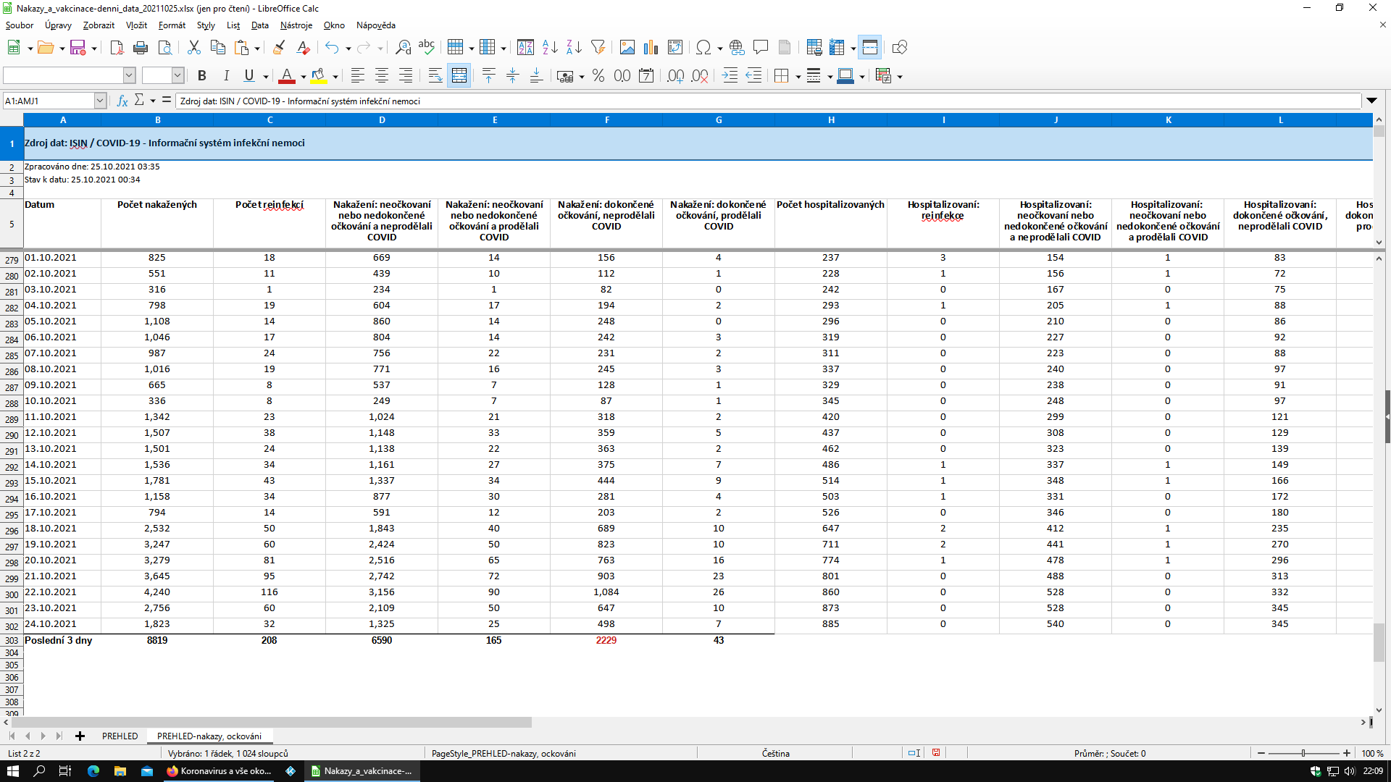Expand the formula bar with arrow
This screenshot has width=1391, height=782.
[1371, 101]
